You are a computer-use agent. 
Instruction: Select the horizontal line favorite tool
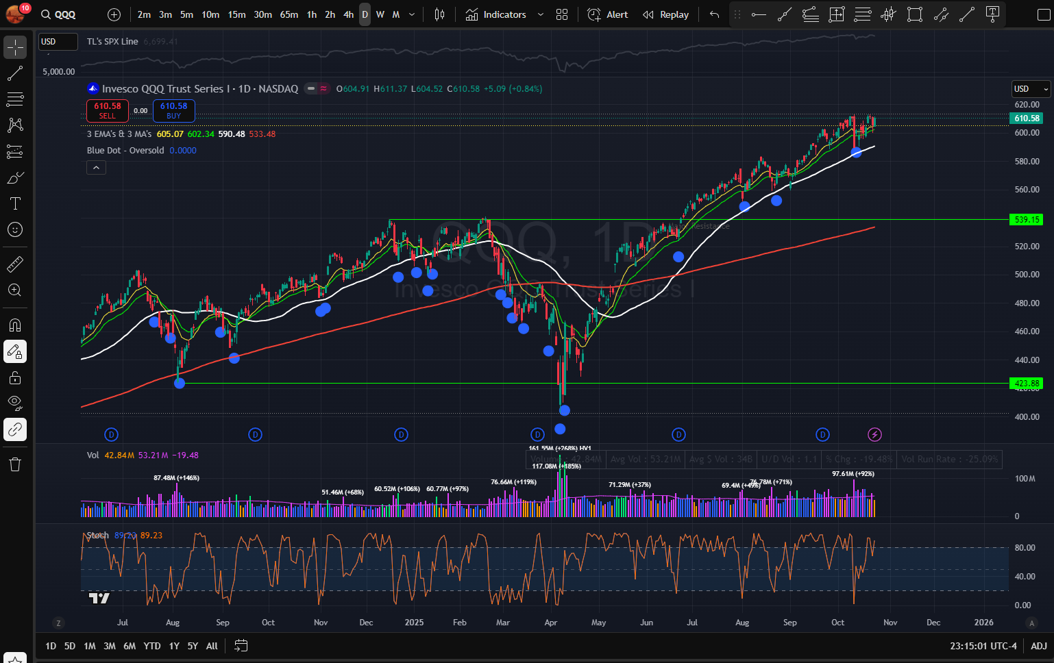coord(759,14)
